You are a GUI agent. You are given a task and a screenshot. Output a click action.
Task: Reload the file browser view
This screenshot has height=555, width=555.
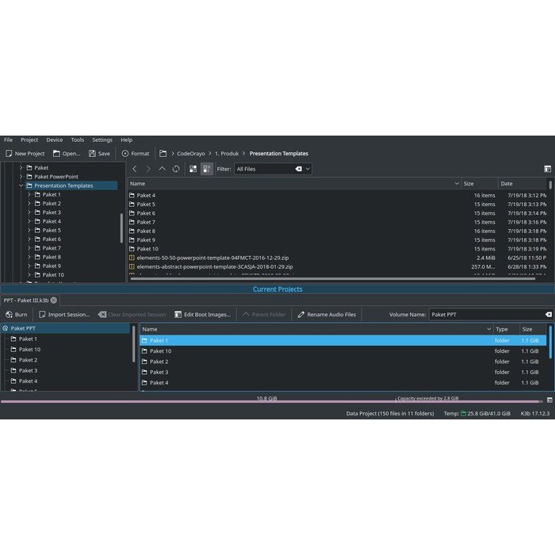click(176, 169)
